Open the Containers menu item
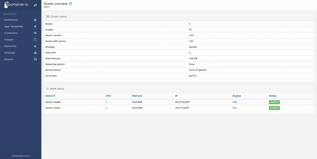The image size is (317, 159). (11, 33)
